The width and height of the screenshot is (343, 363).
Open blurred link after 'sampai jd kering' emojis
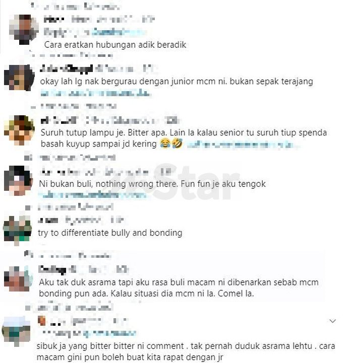pos(242,145)
